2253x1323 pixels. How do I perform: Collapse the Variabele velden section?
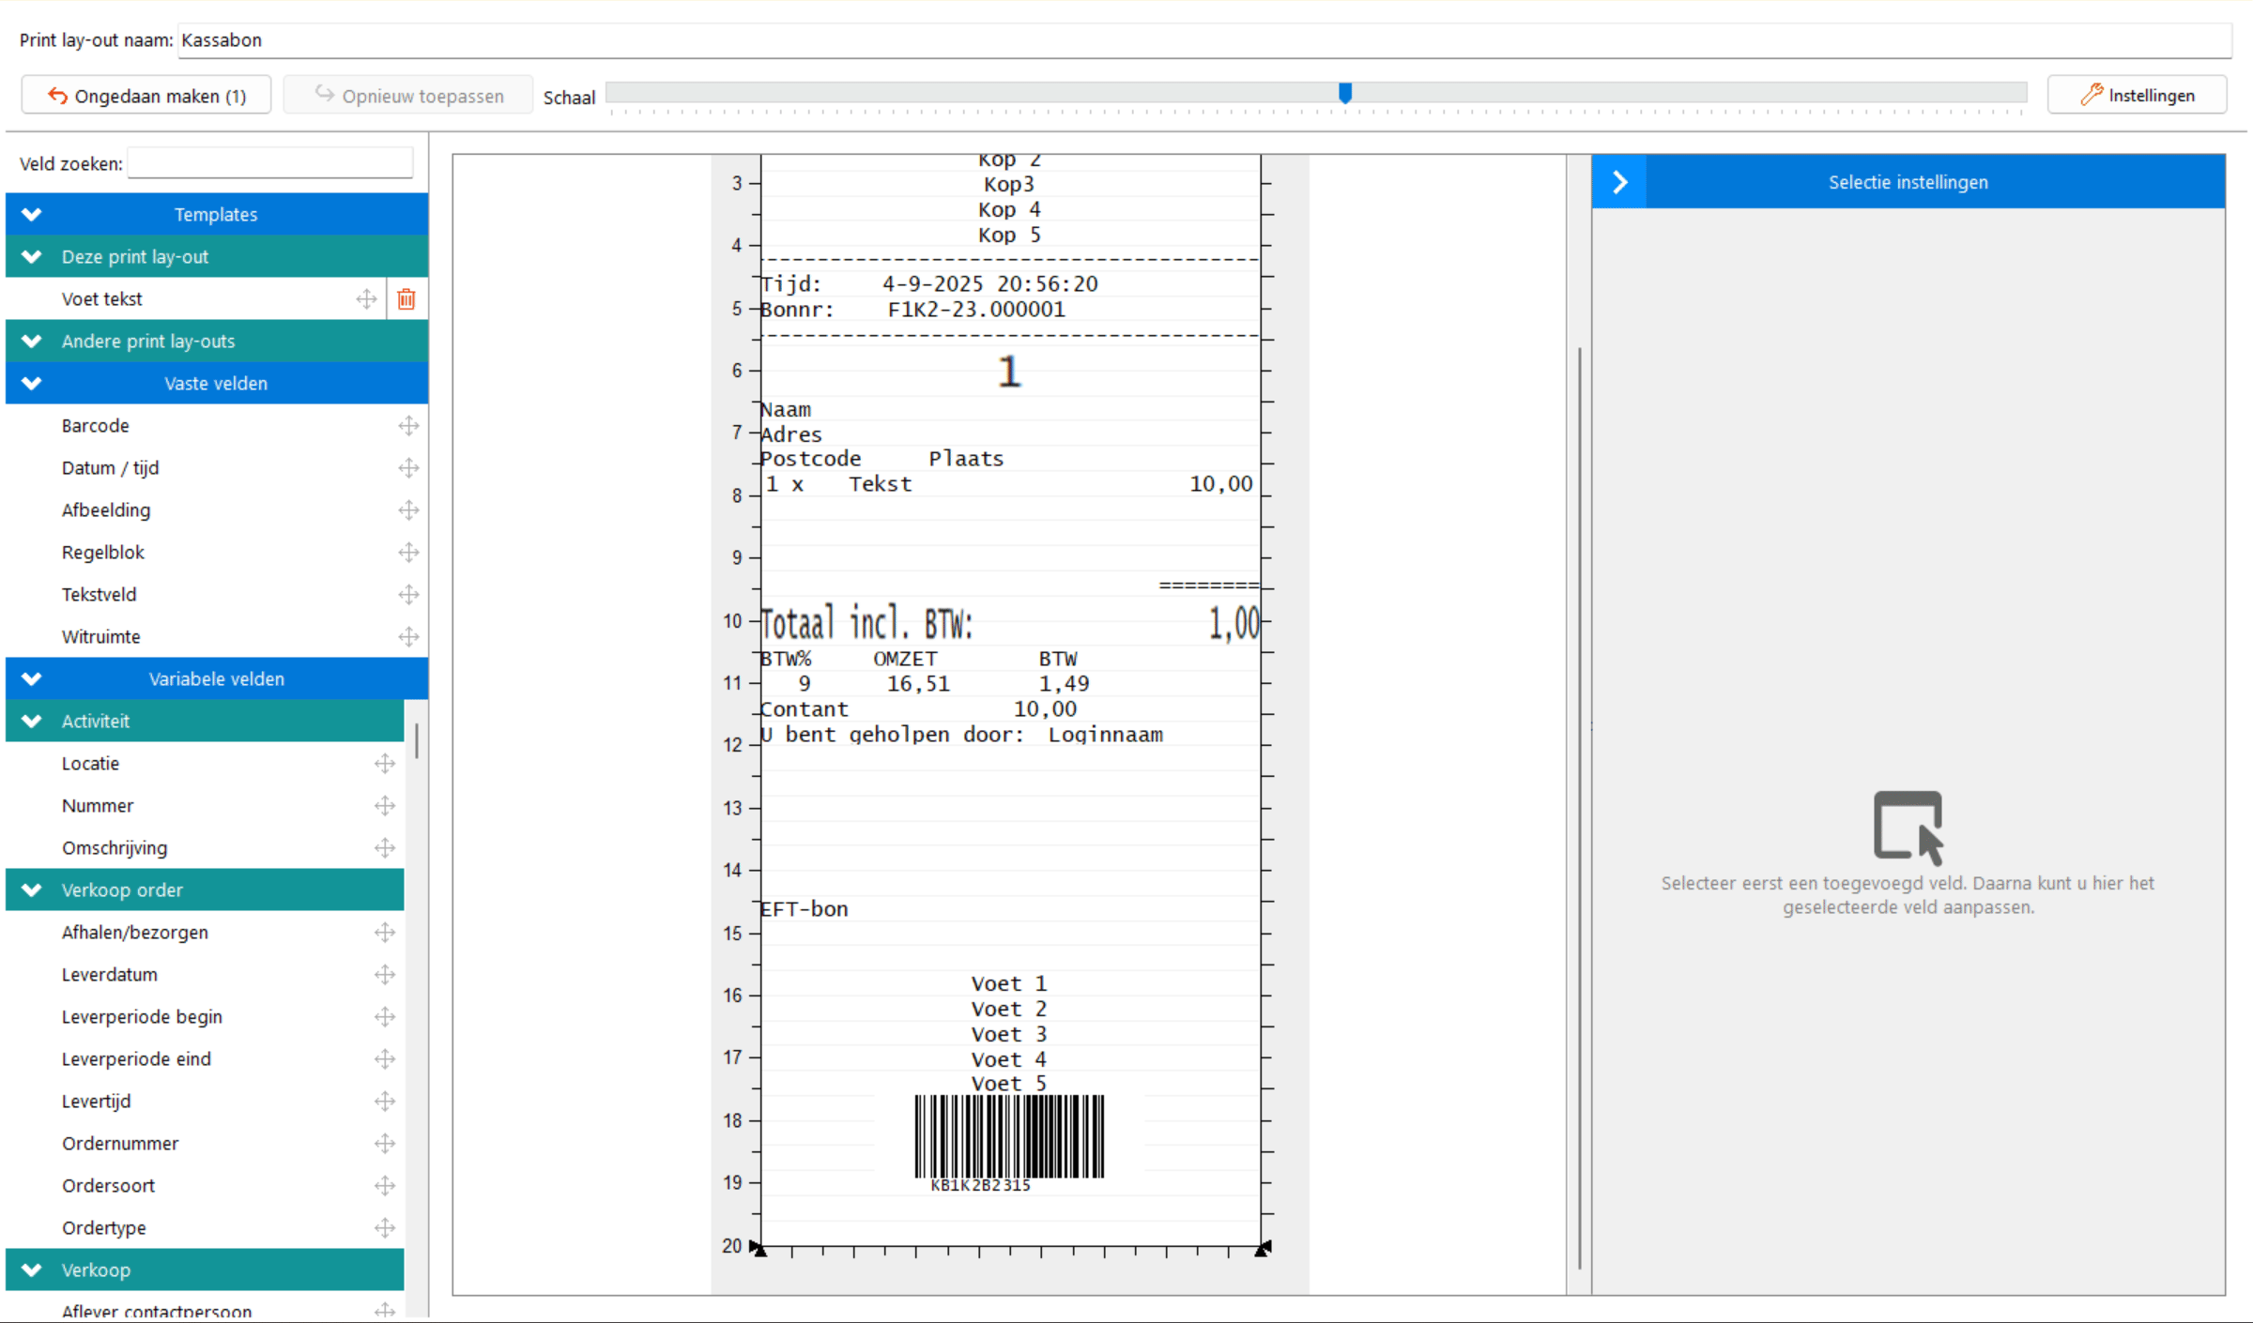point(32,679)
